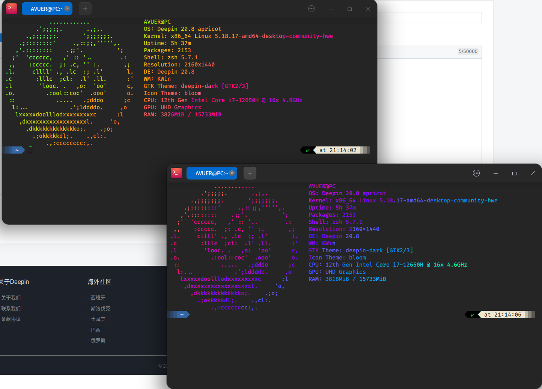This screenshot has height=389, width=542.
Task: Minimize the back terminal window
Action: pos(331,9)
